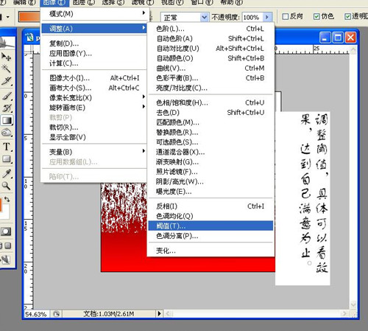This screenshot has width=368, height=331.
Task: Expand the 模式(M) submenu
Action: (94, 14)
